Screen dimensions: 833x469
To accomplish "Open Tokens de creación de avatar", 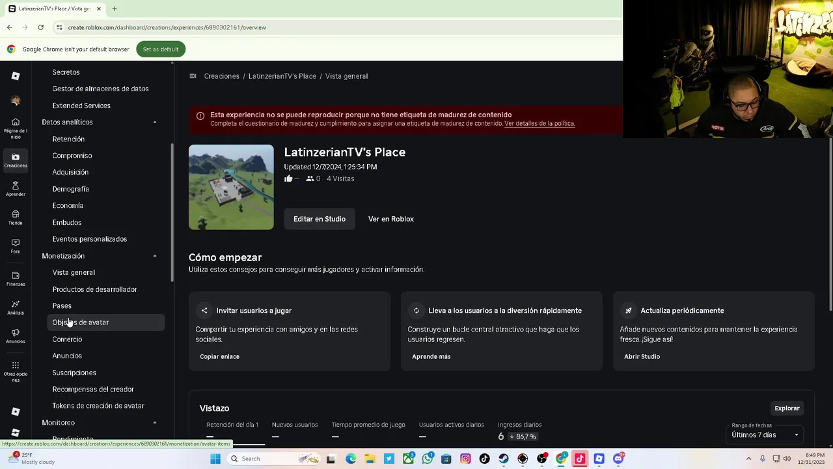I will (98, 406).
